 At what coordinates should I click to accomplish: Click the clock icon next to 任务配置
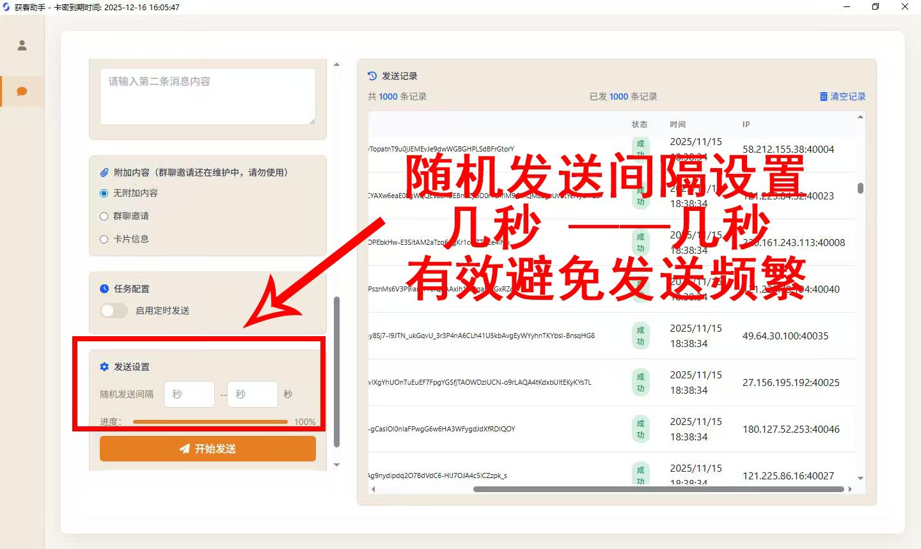tap(104, 289)
